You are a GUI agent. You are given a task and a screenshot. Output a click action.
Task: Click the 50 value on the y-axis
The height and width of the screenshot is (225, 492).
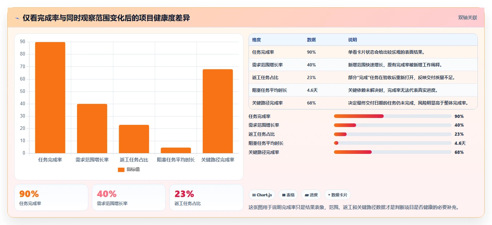coord(23,91)
